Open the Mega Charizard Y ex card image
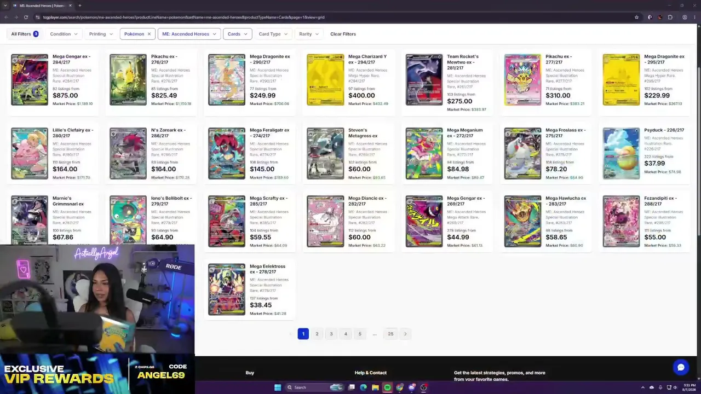Image resolution: width=701 pixels, height=394 pixels. (x=325, y=79)
